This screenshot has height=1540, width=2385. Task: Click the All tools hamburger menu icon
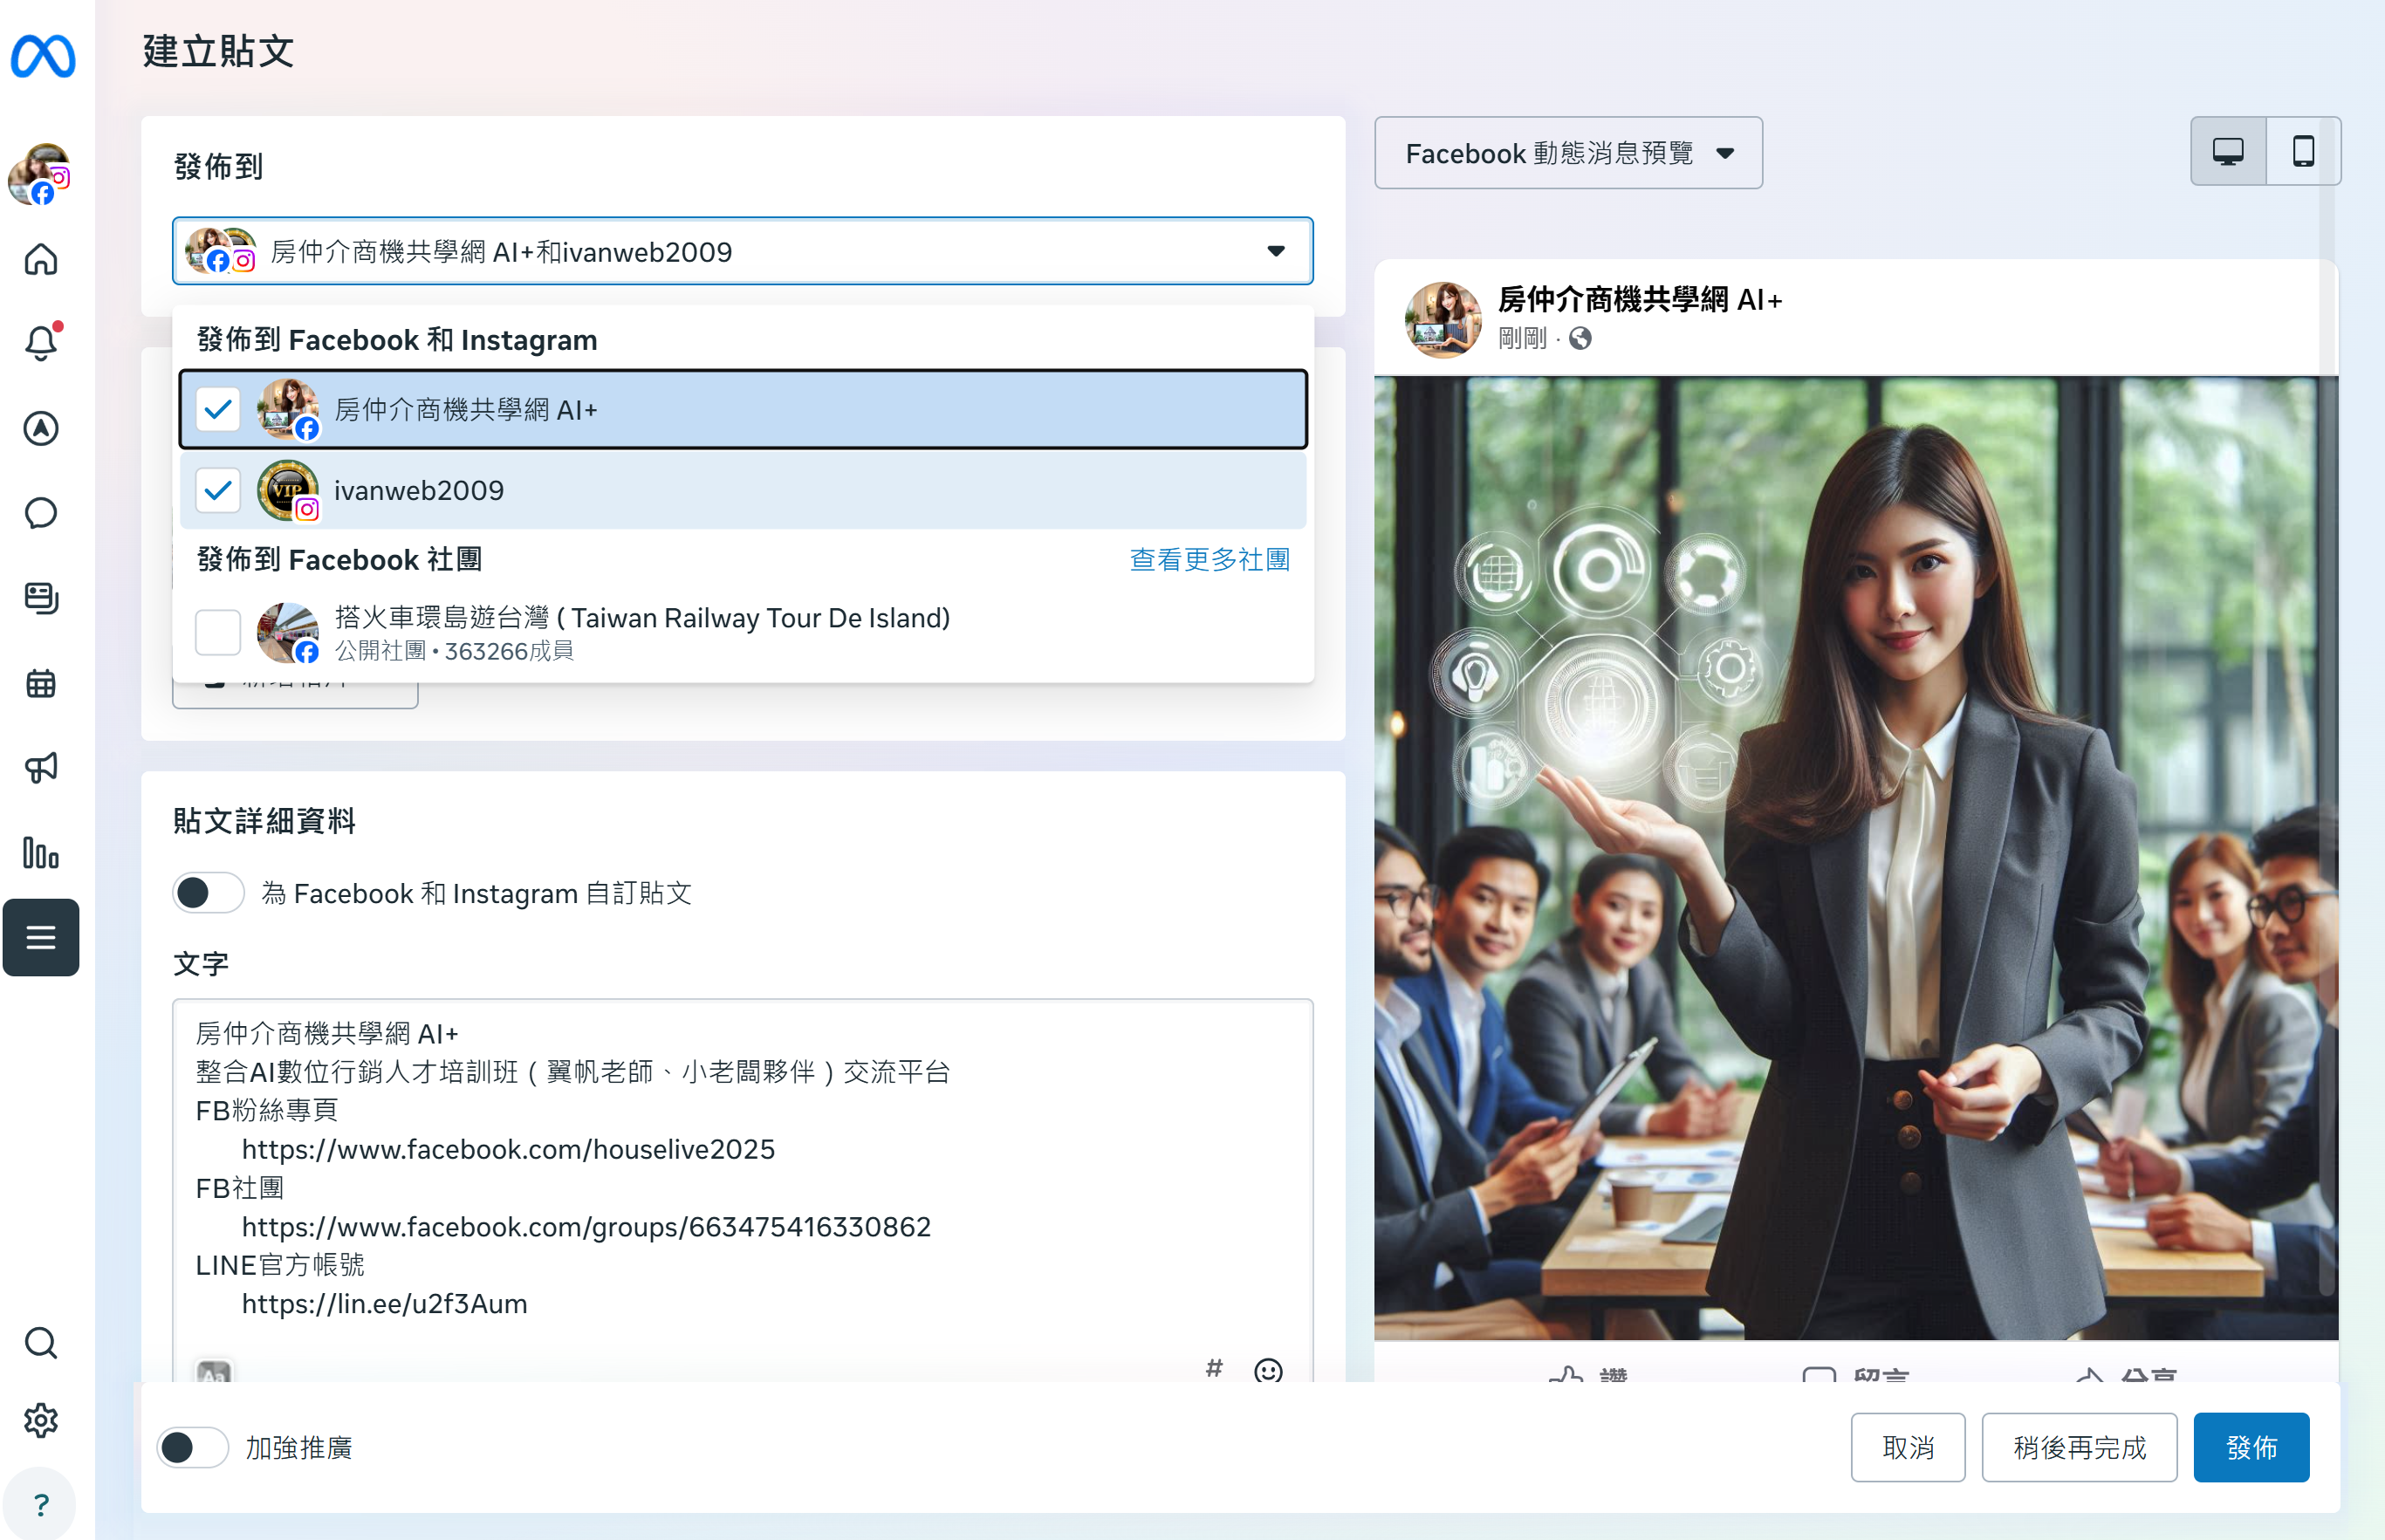coord(41,937)
